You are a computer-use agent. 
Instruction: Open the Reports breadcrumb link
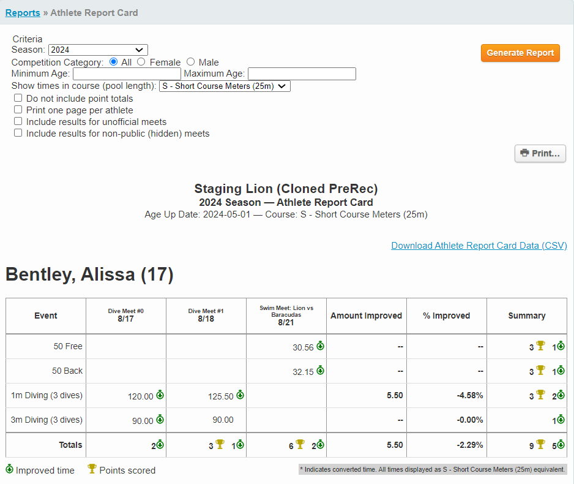[23, 12]
